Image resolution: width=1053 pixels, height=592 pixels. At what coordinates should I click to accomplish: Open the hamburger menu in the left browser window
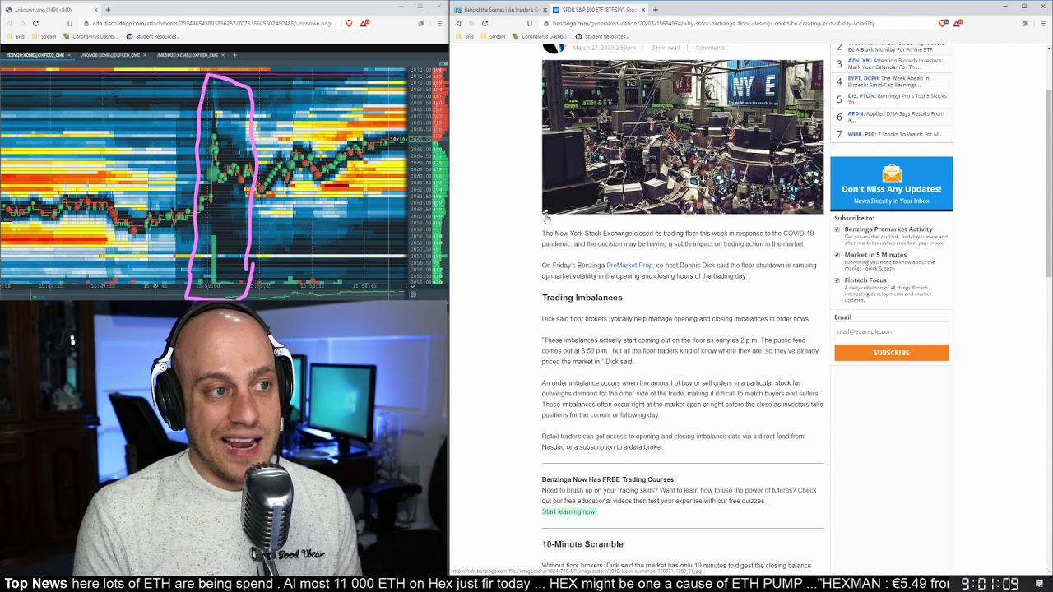click(439, 23)
